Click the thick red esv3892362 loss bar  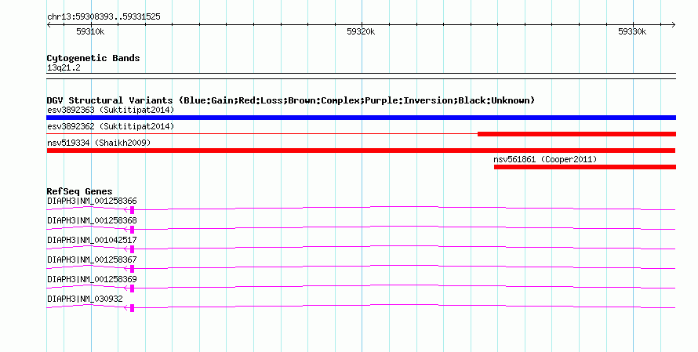pyautogui.click(x=576, y=134)
